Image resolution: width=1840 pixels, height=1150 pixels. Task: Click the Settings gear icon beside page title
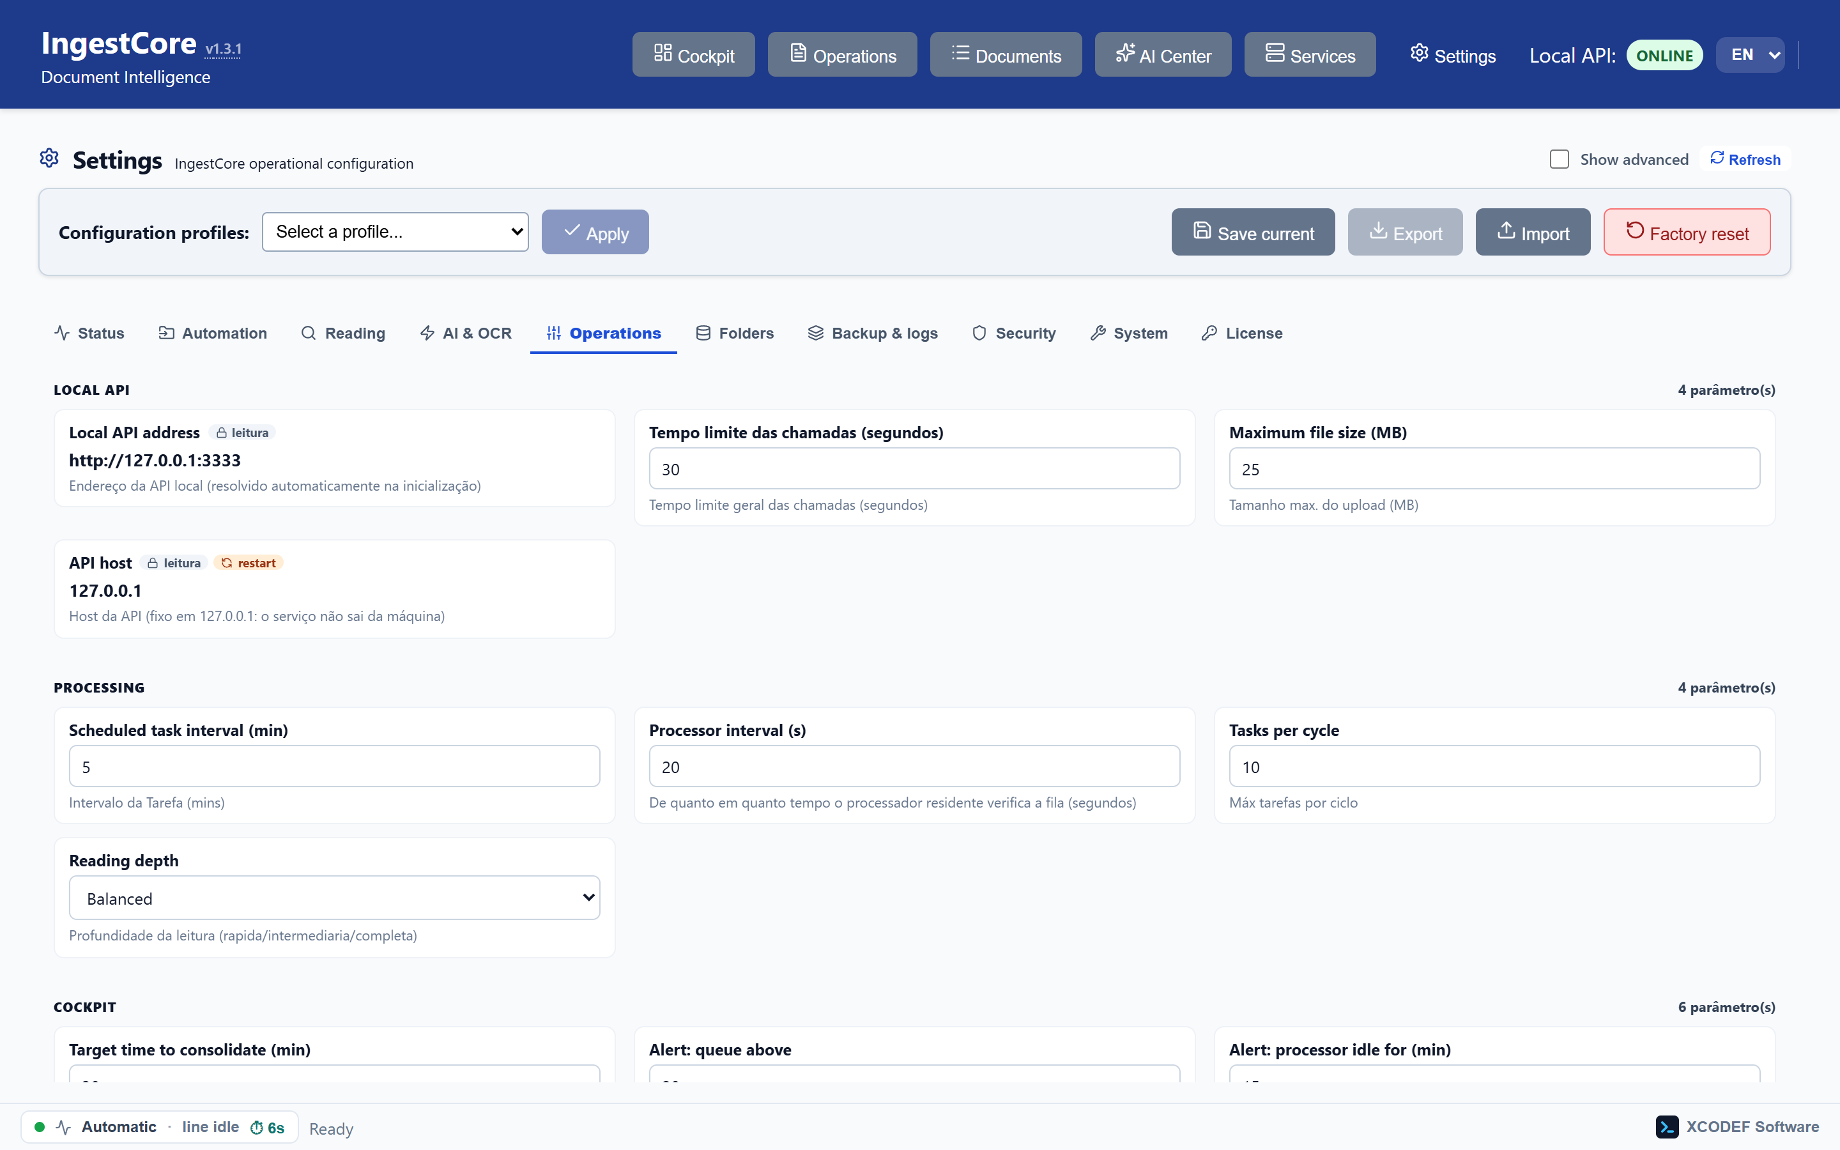49,158
